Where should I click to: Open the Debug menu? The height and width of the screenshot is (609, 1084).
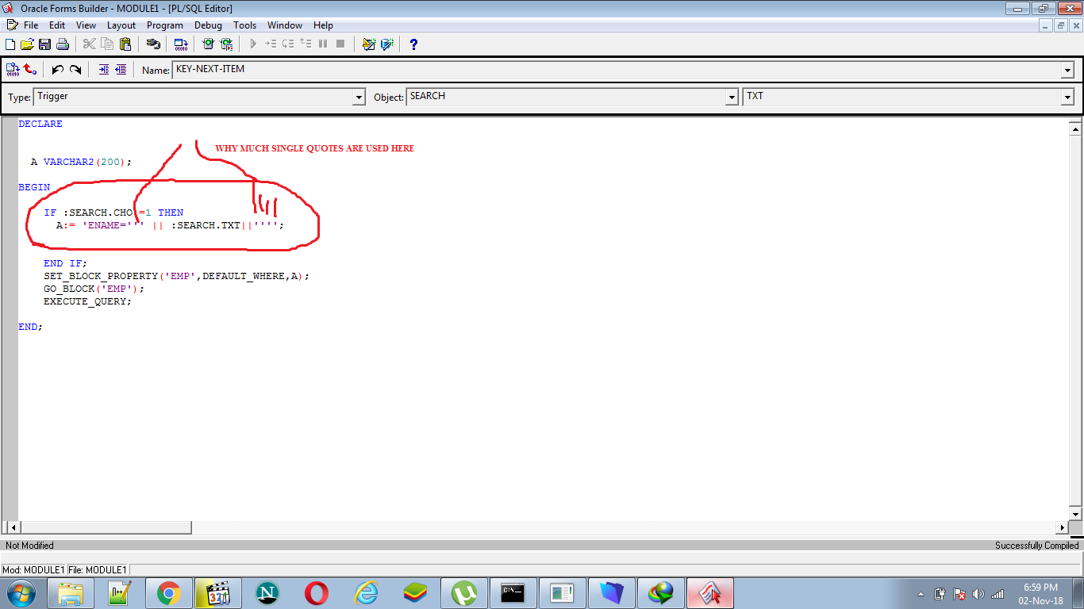tap(208, 25)
